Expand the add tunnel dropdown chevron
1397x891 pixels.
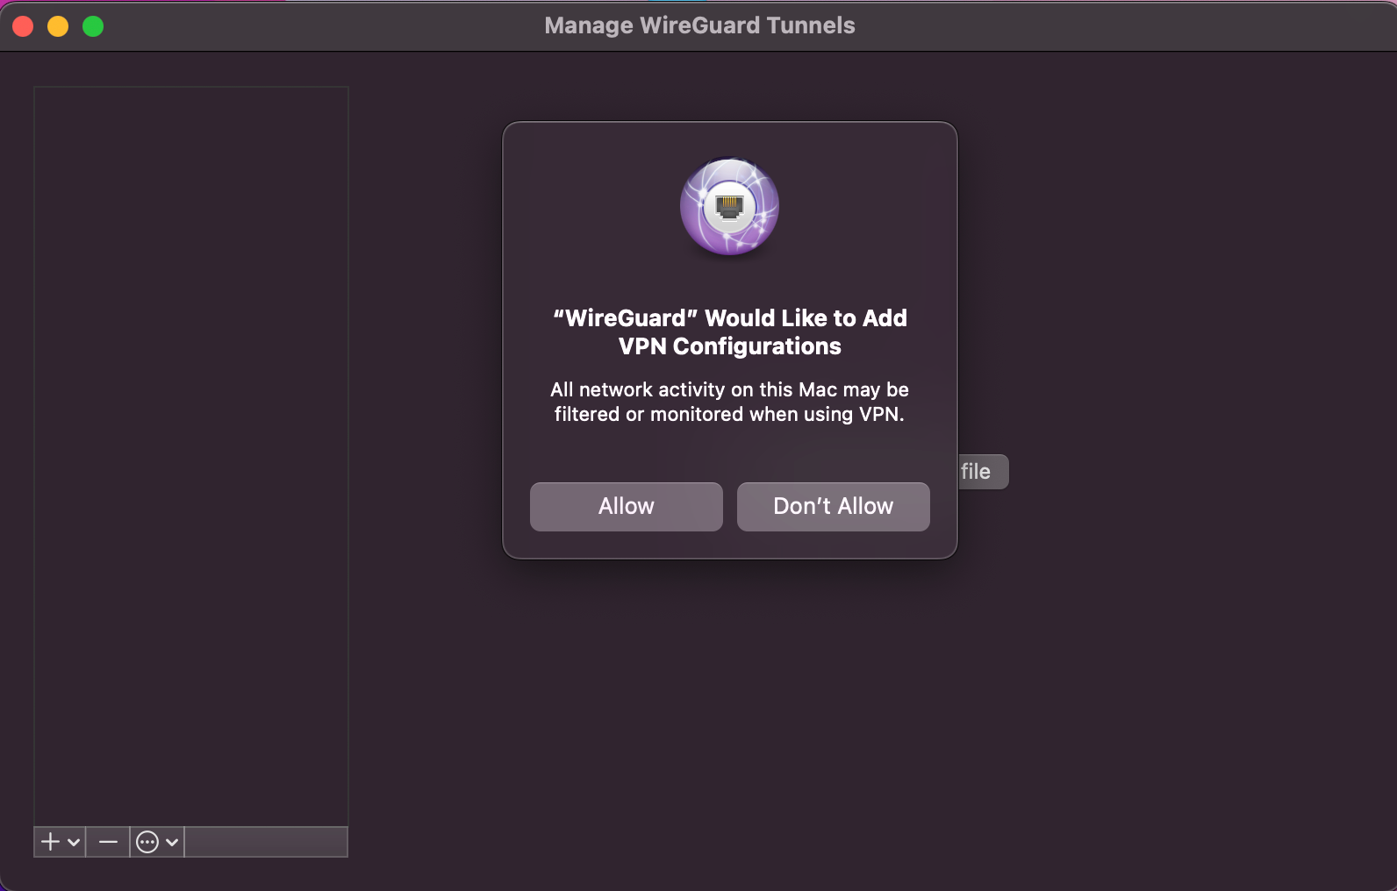click(74, 843)
